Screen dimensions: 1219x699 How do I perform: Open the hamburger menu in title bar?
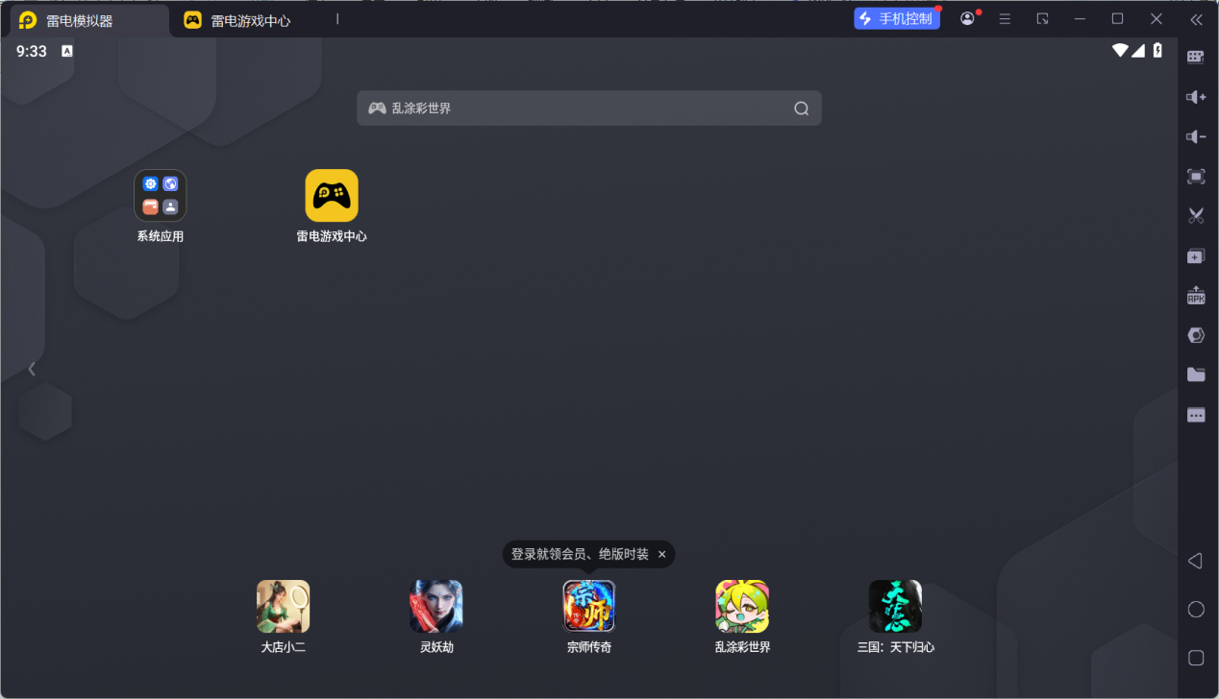point(1005,19)
